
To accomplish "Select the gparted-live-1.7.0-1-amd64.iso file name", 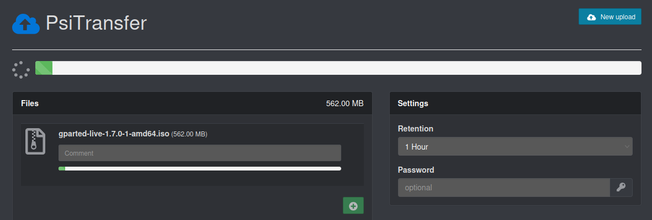I will click(x=113, y=134).
